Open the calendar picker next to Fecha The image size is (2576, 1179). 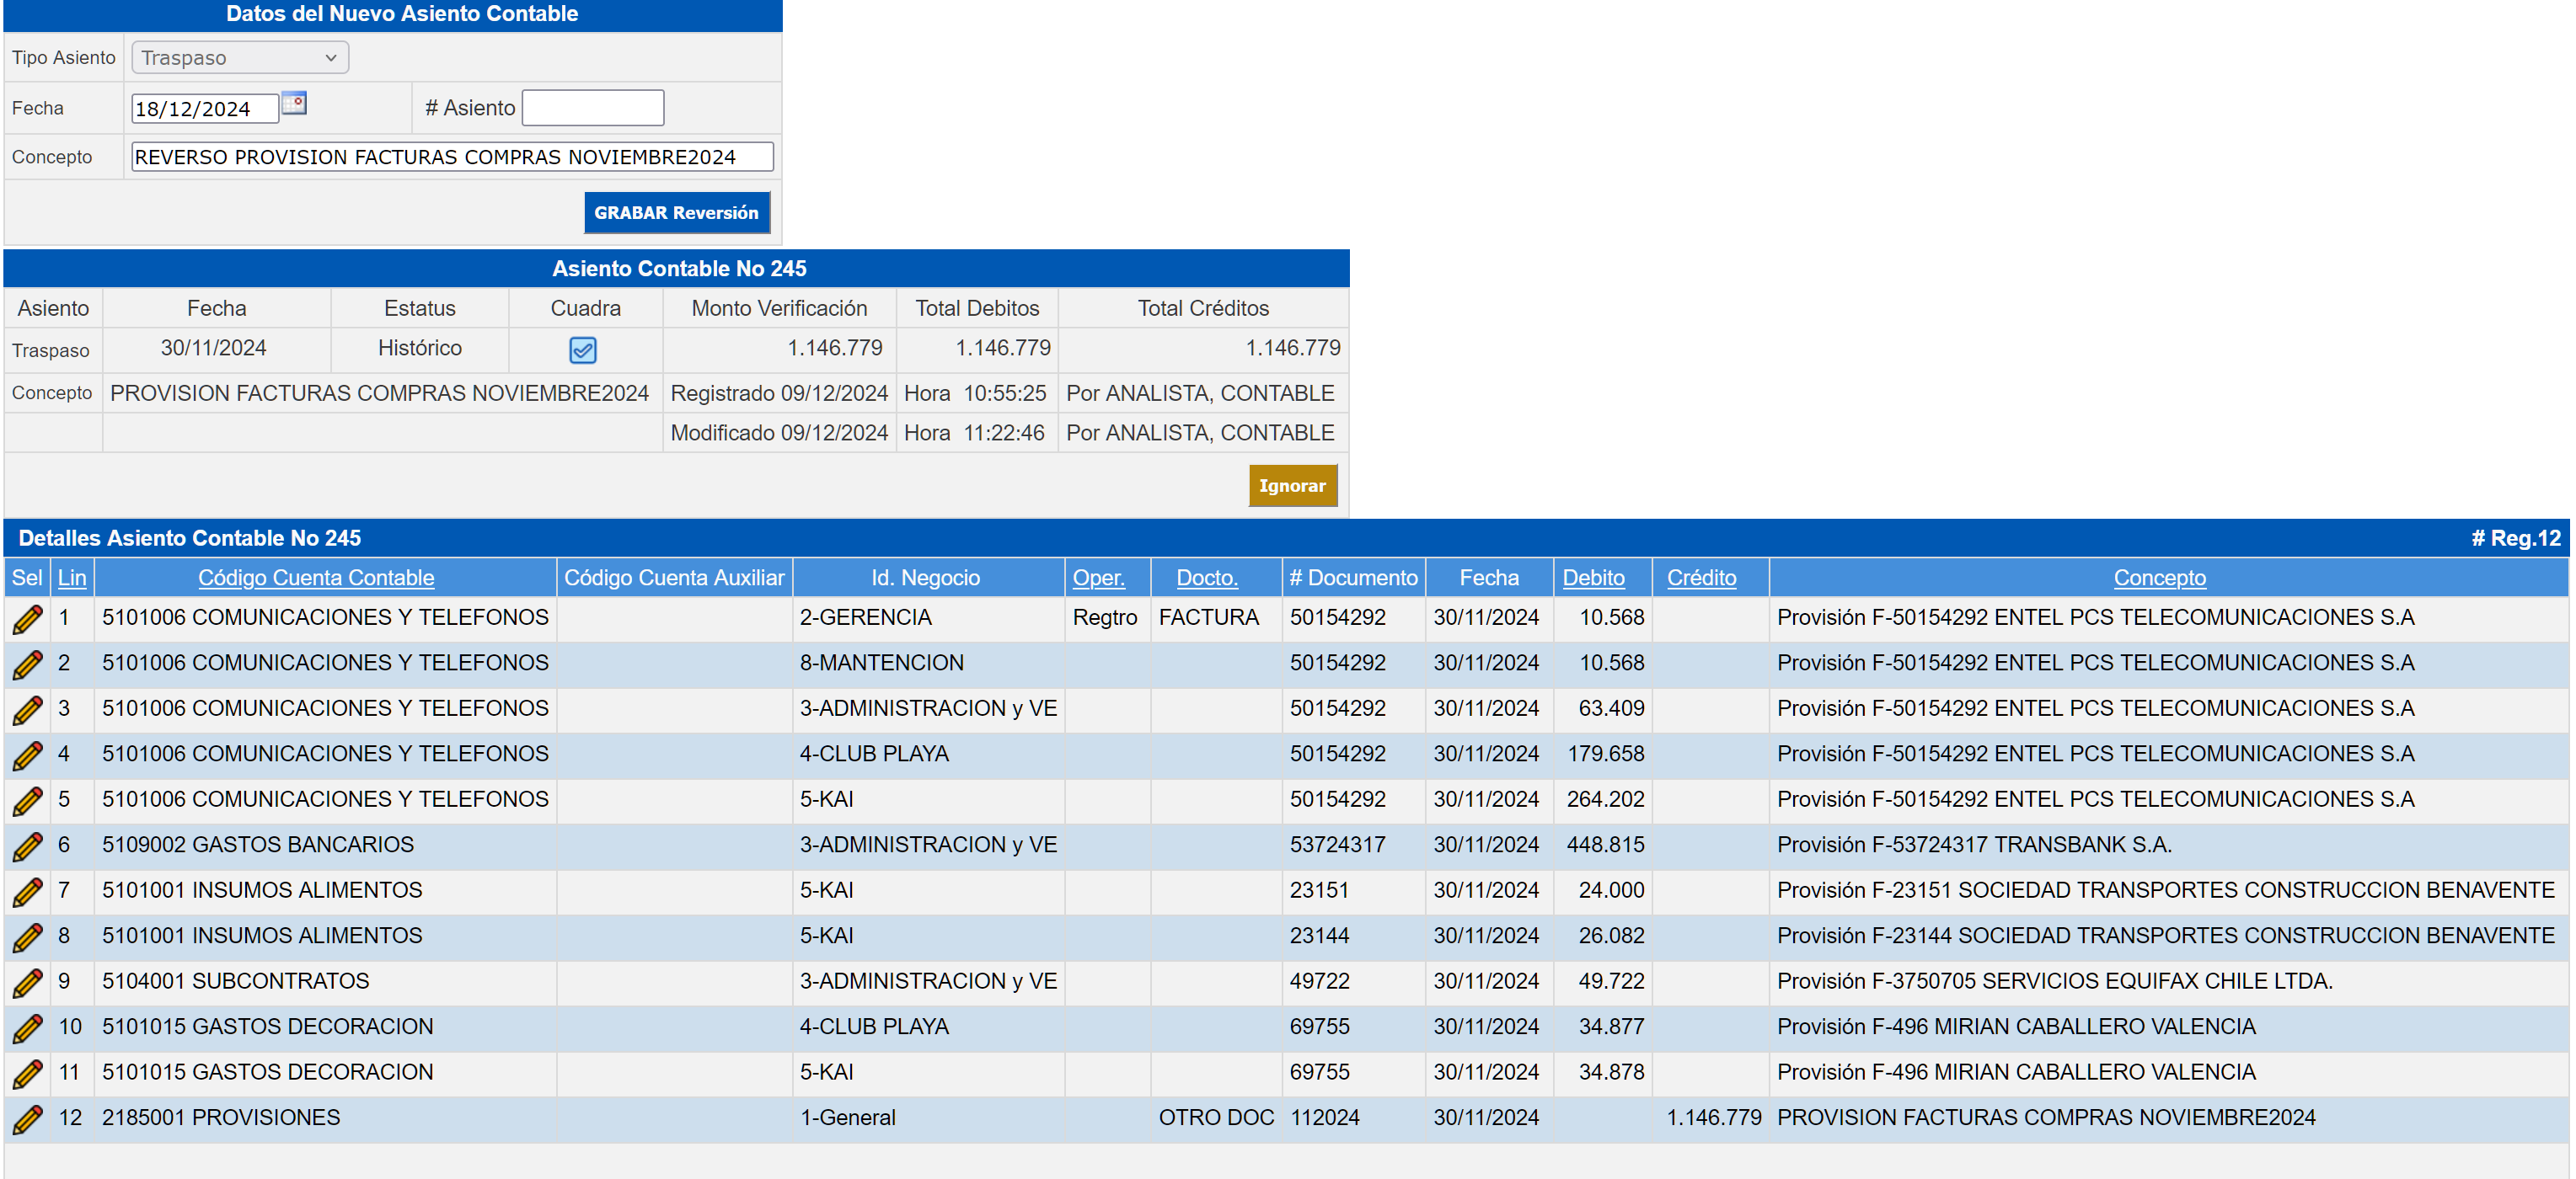coord(294,104)
